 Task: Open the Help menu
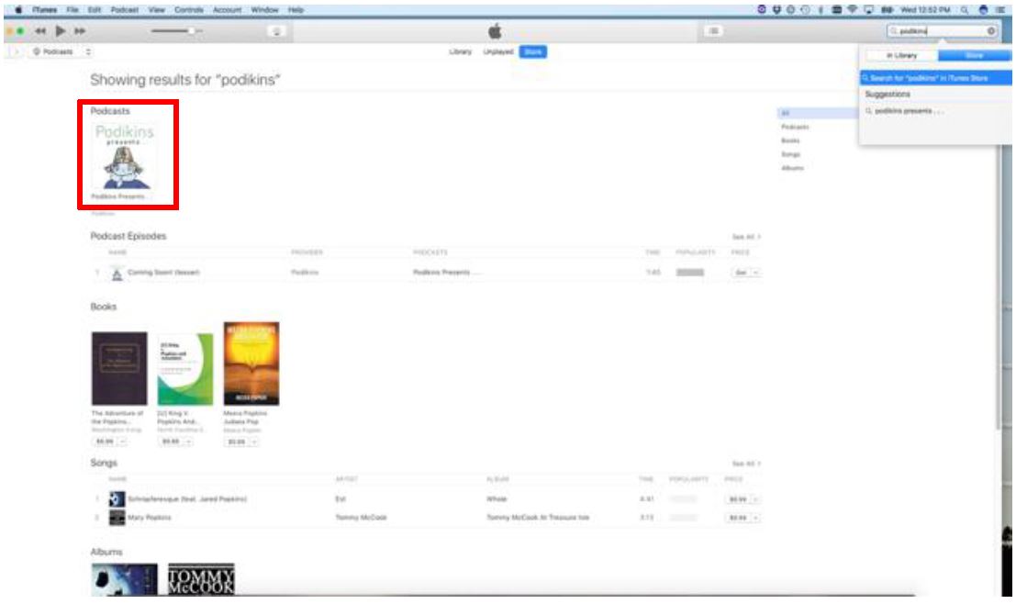coord(296,10)
